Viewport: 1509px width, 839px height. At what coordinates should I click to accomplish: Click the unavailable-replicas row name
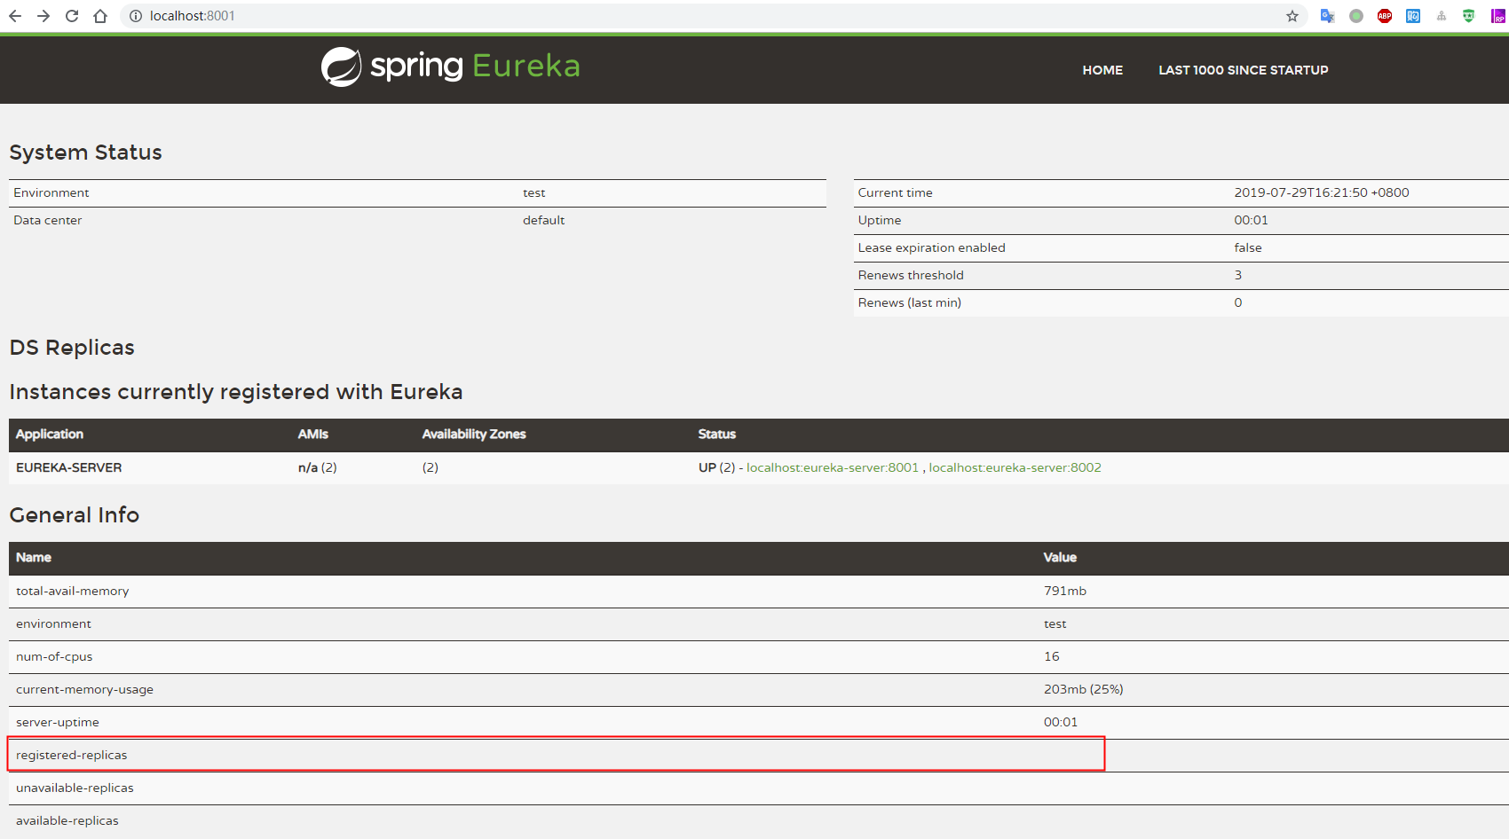click(75, 788)
